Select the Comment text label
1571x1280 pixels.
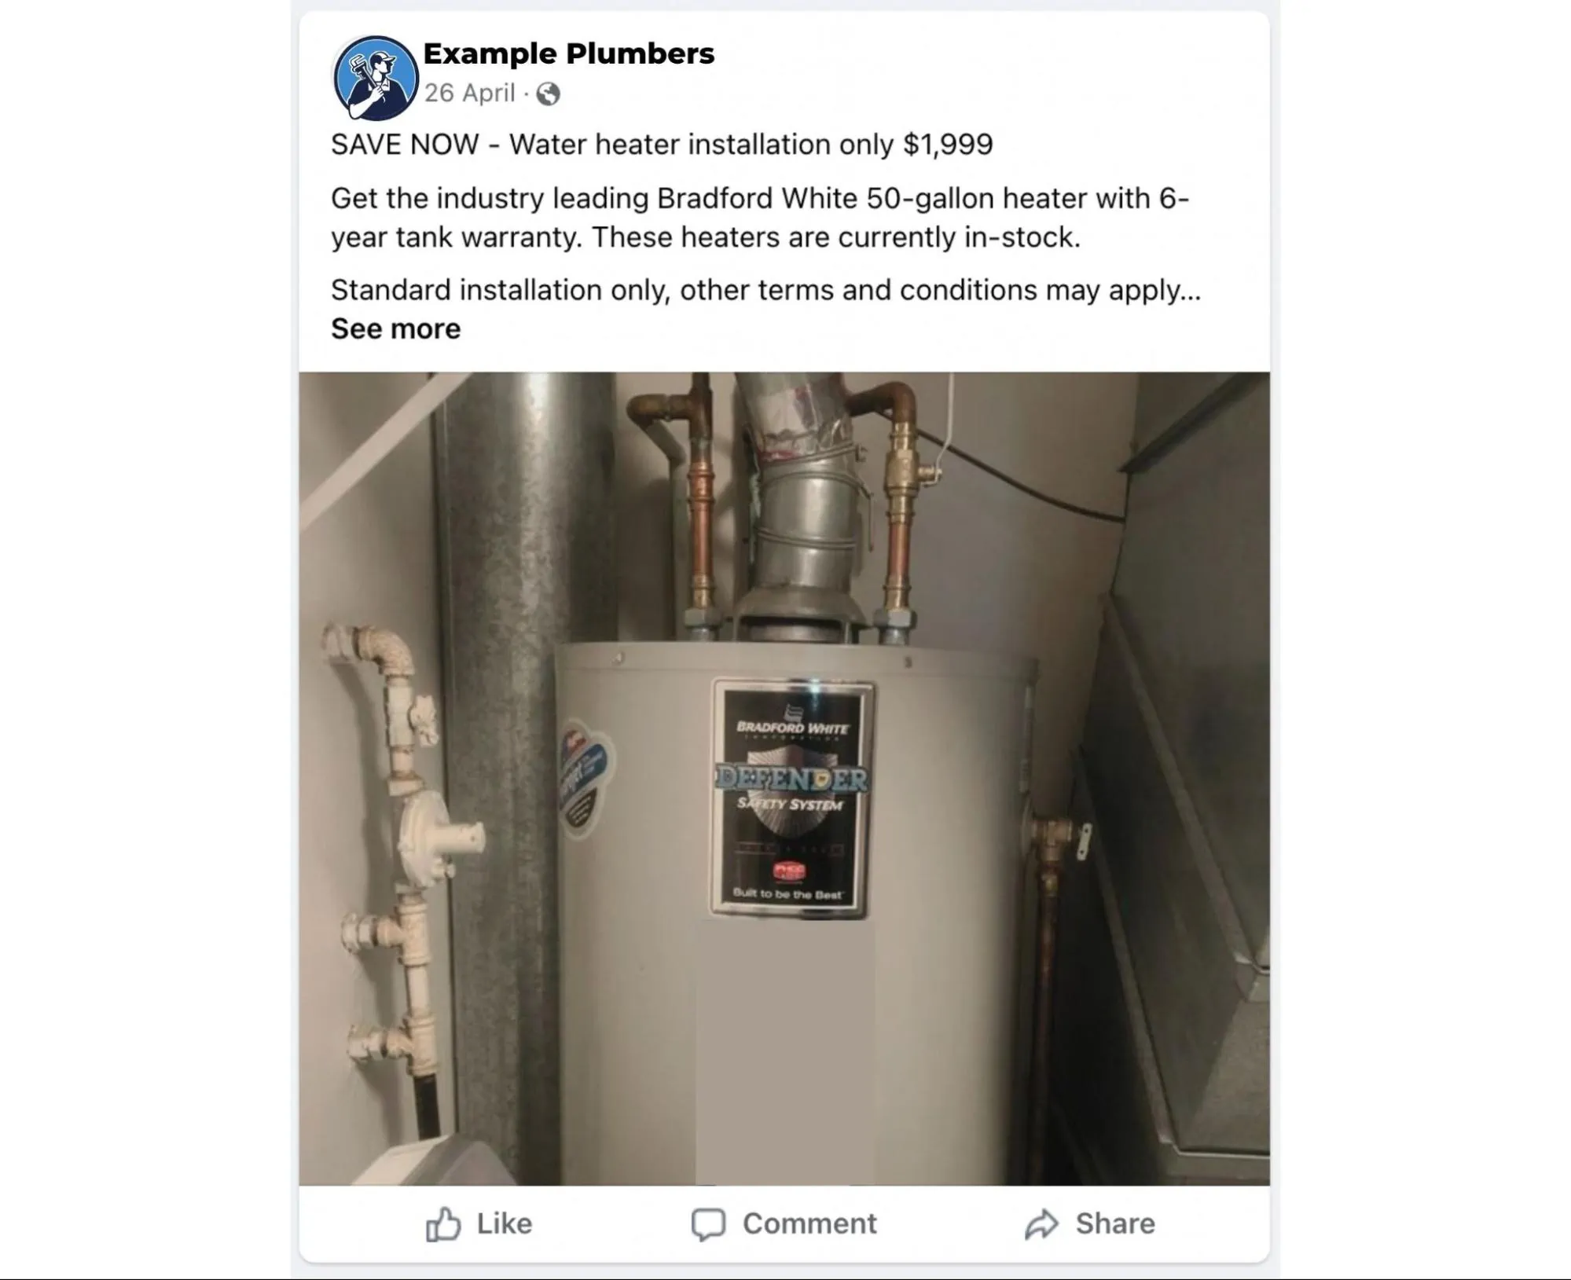[809, 1223]
